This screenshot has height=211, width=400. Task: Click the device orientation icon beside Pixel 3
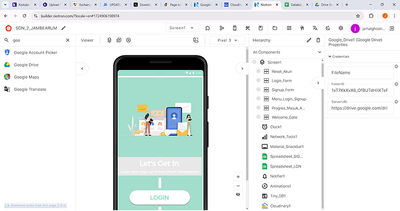[x=196, y=40]
